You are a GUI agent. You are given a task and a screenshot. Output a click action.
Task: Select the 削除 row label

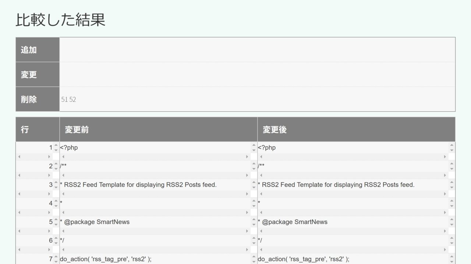pyautogui.click(x=37, y=99)
